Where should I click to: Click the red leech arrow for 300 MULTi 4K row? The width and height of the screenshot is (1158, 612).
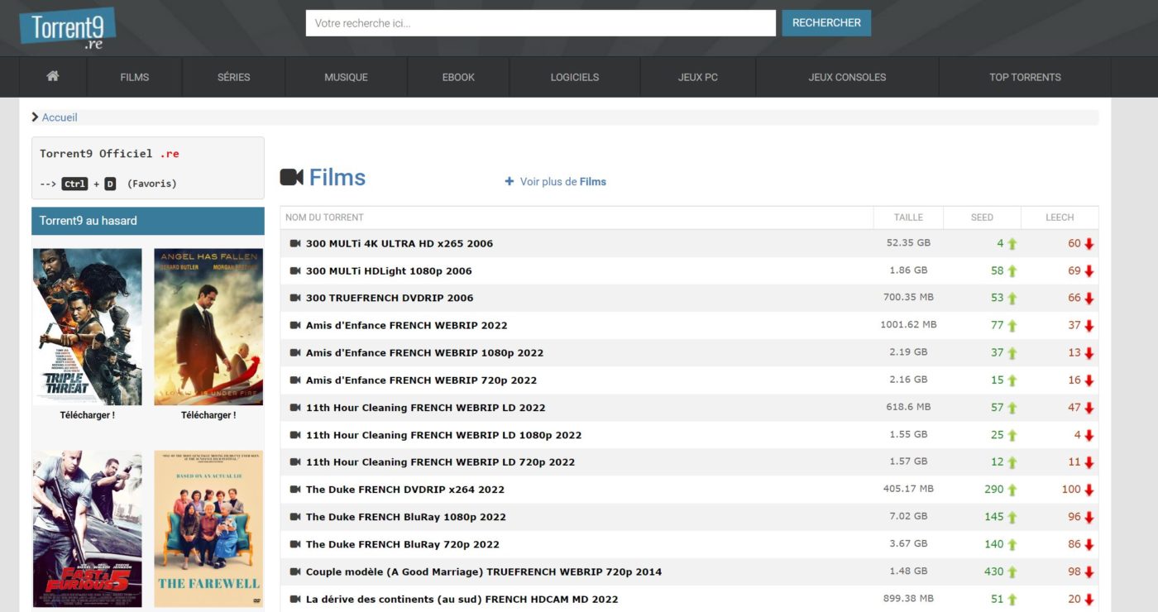(x=1089, y=244)
